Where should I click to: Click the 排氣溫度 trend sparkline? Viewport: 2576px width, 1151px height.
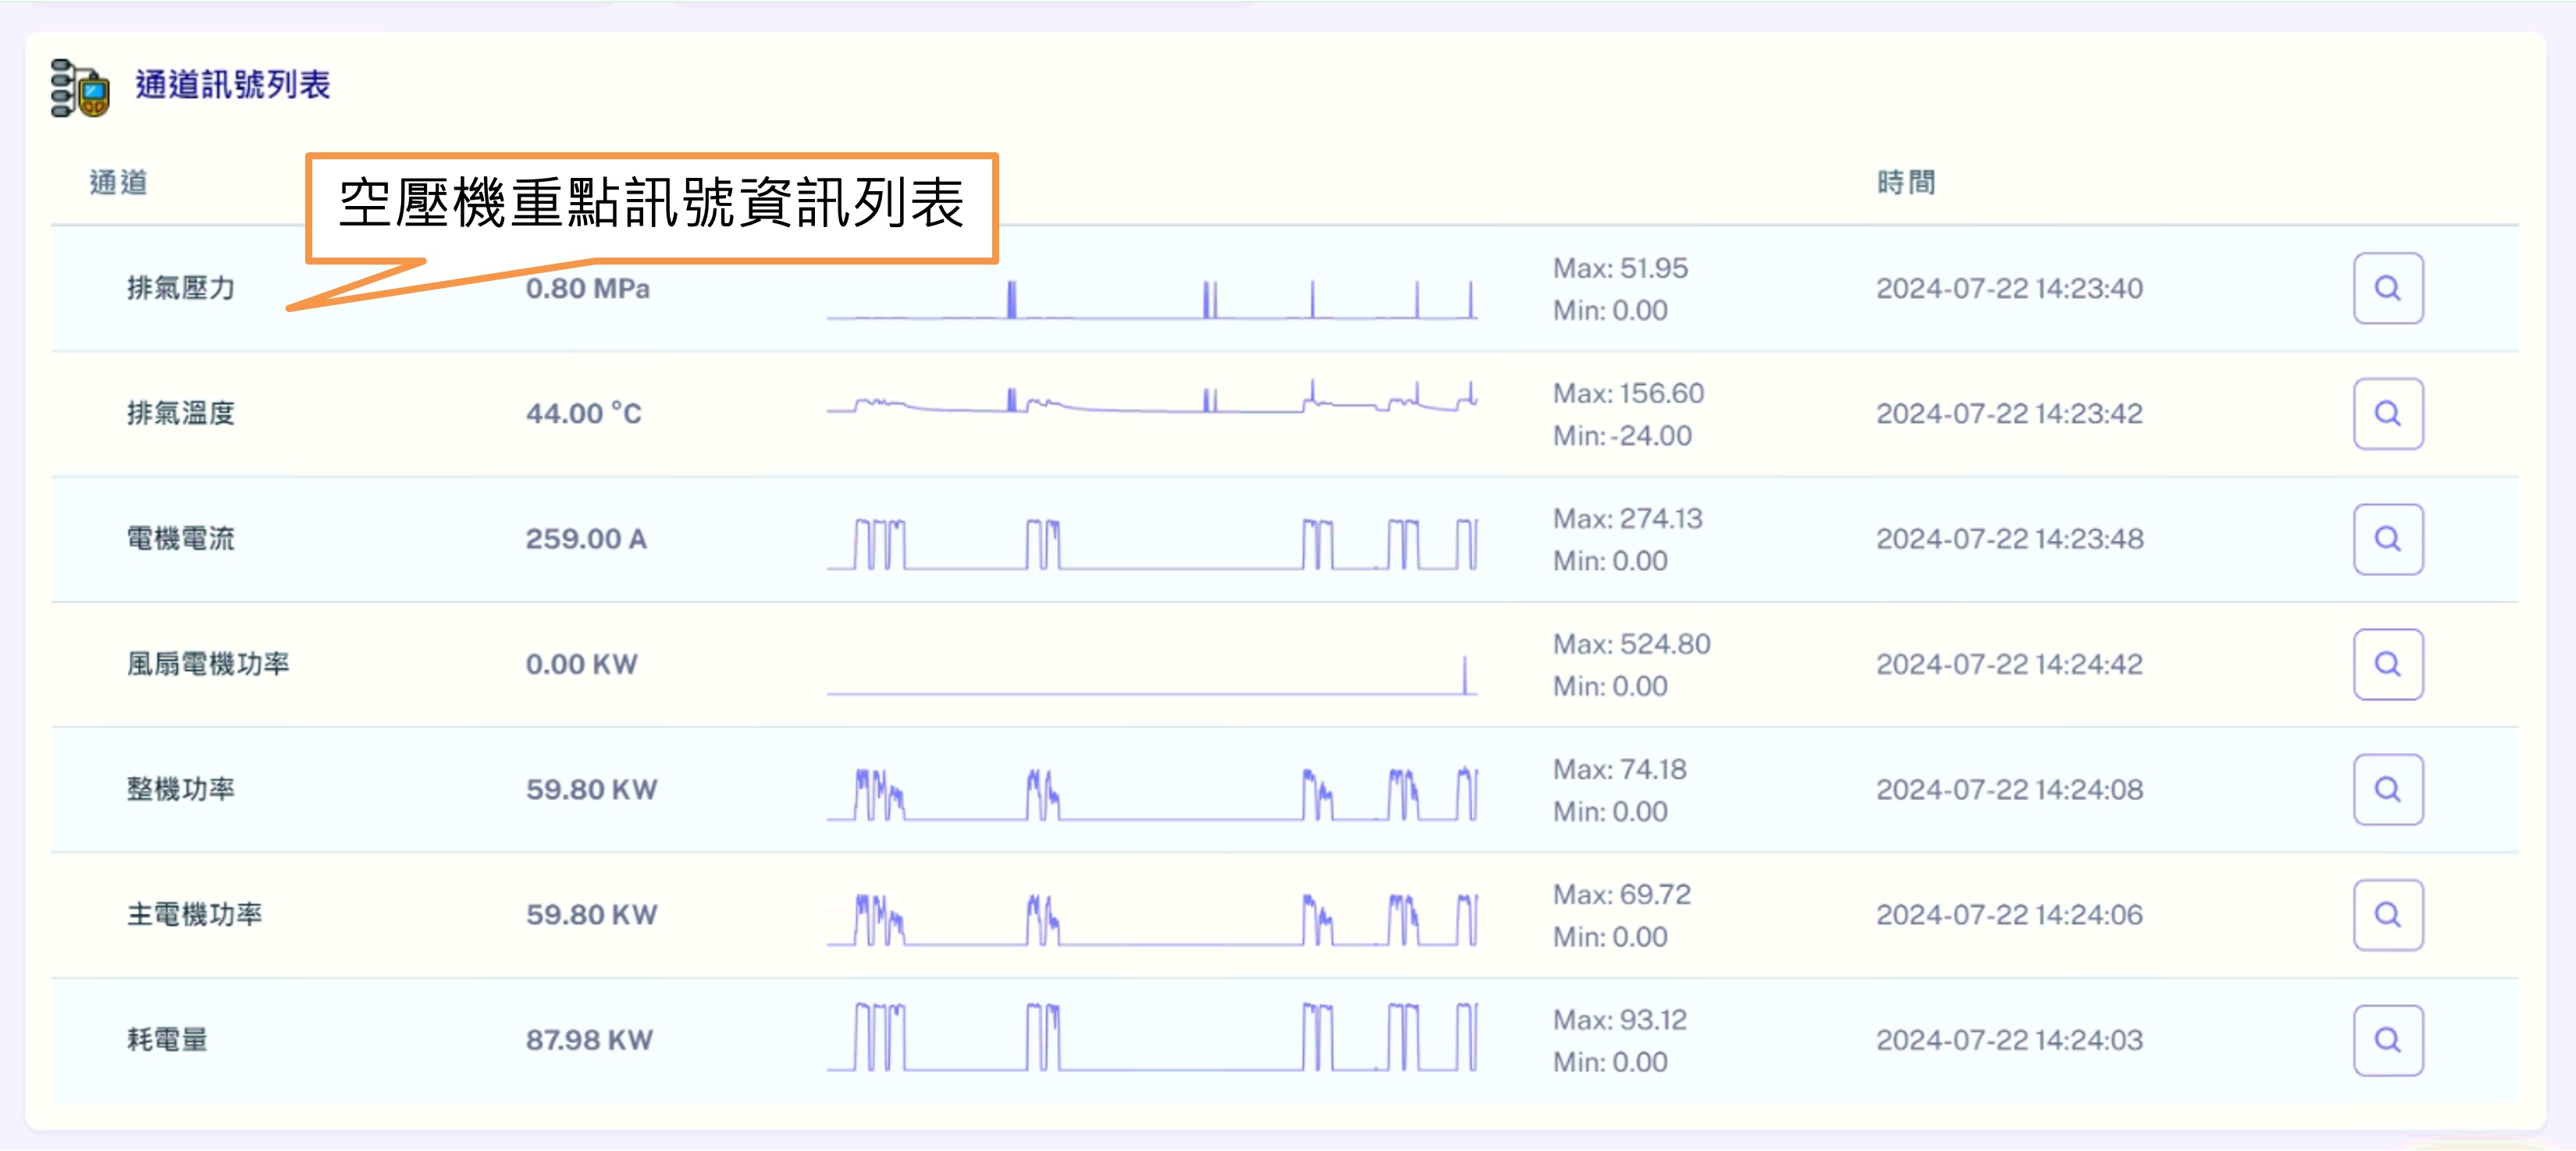1151,400
